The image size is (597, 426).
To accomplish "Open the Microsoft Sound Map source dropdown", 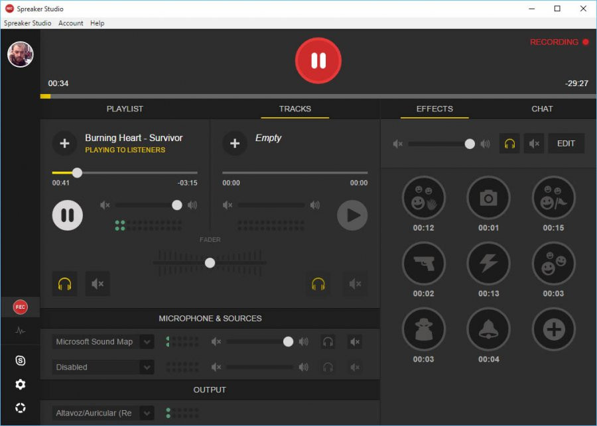I will 103,342.
